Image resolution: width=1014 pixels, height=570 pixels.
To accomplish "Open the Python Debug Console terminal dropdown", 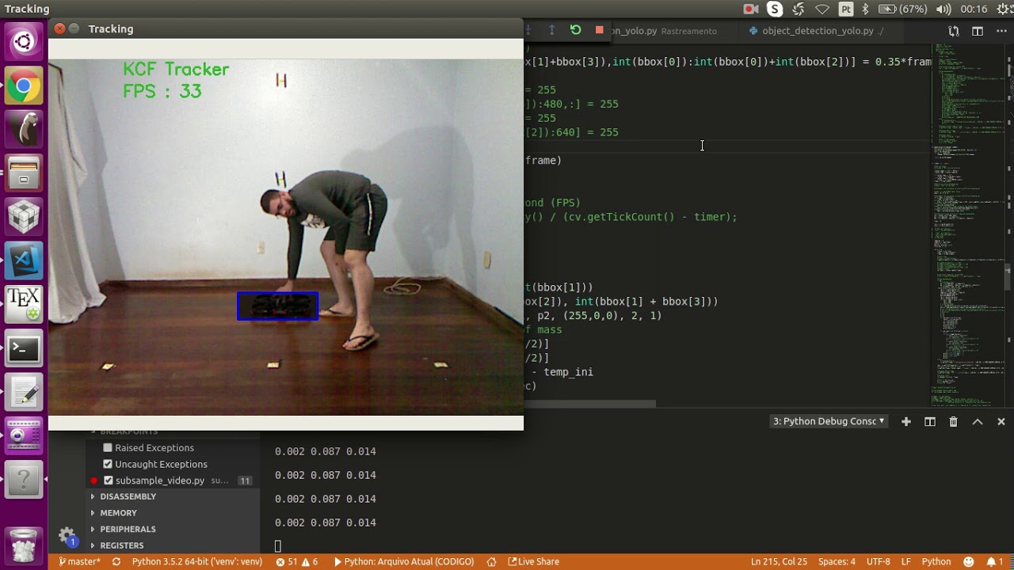I will (x=829, y=422).
